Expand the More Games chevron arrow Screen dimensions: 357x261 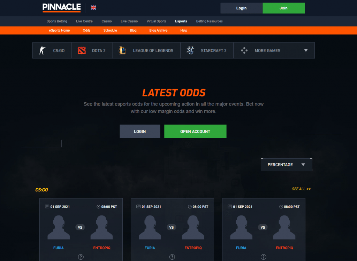pyautogui.click(x=306, y=50)
